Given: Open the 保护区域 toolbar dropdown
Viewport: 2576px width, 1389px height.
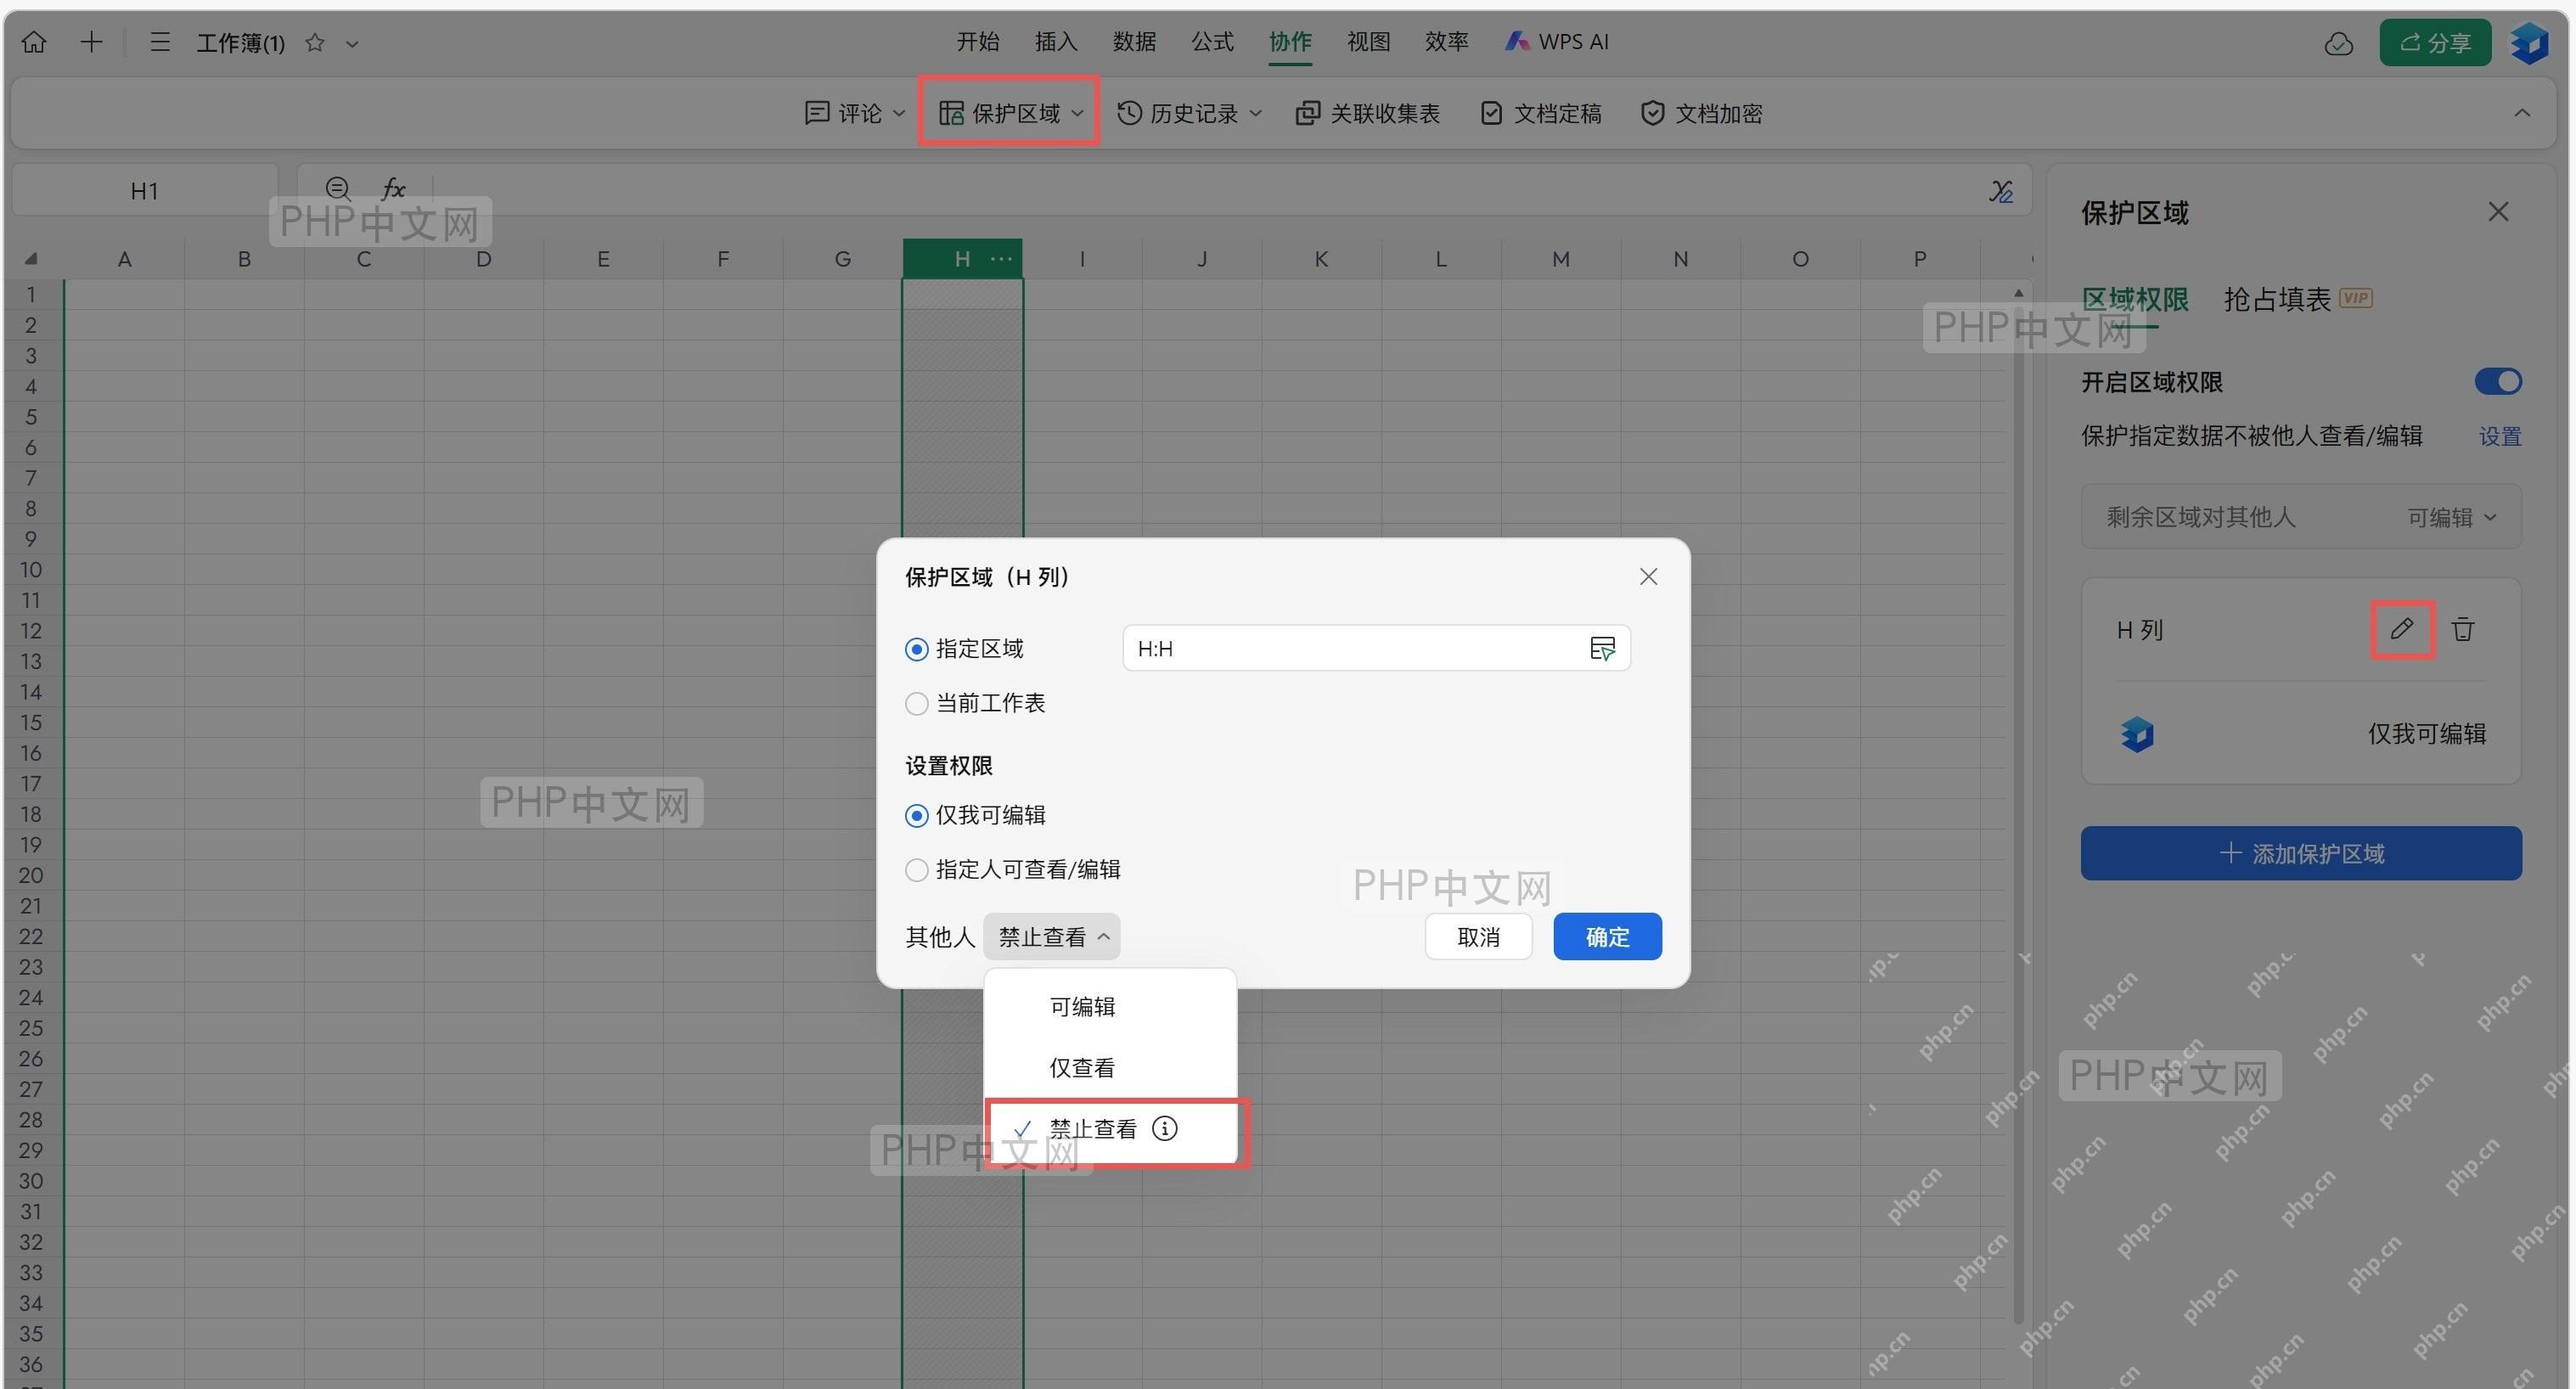Looking at the screenshot, I should 1010,113.
